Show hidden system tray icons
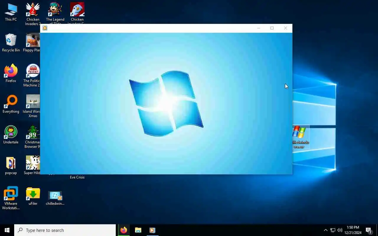This screenshot has width=378, height=236. 325,230
